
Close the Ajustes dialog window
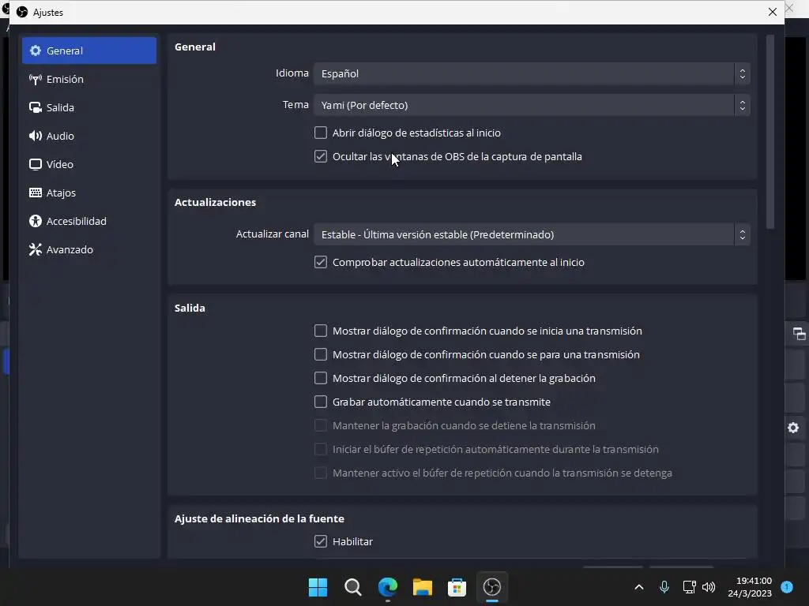pyautogui.click(x=773, y=12)
